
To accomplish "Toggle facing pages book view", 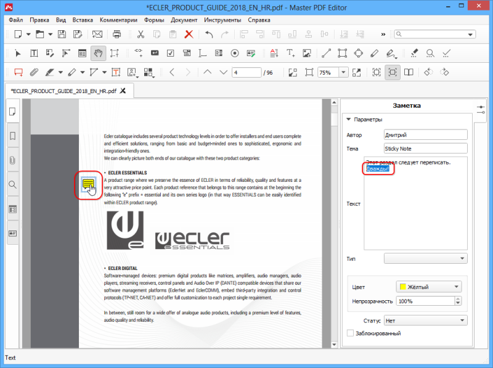I will pos(409,72).
